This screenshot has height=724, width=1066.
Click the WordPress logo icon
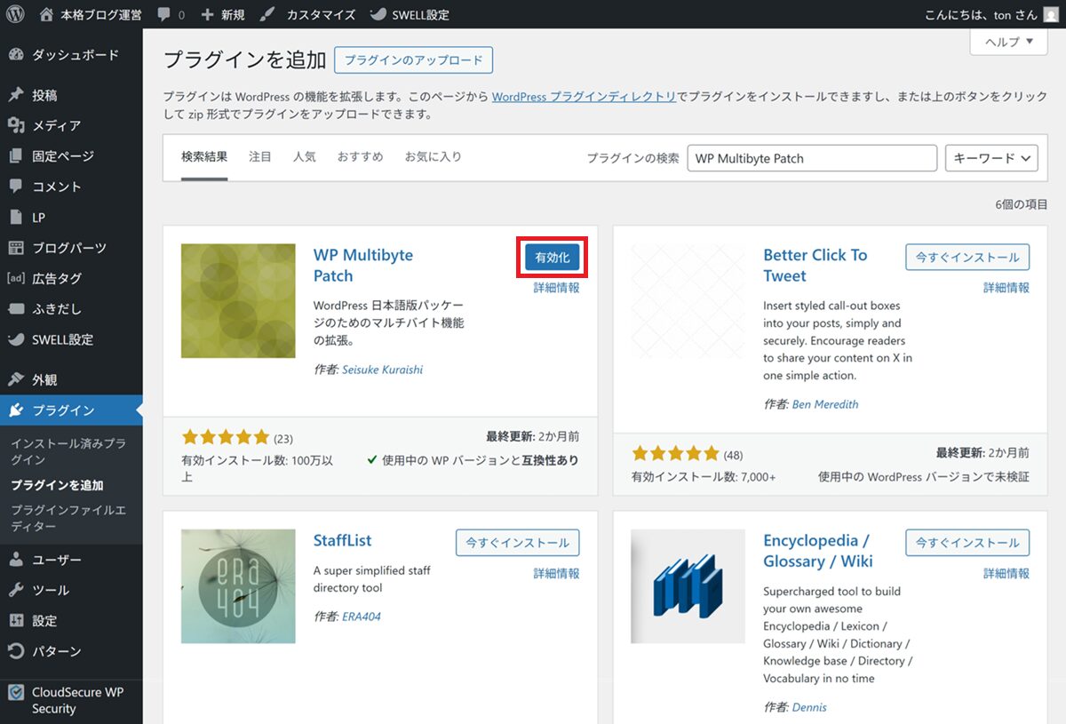15,14
